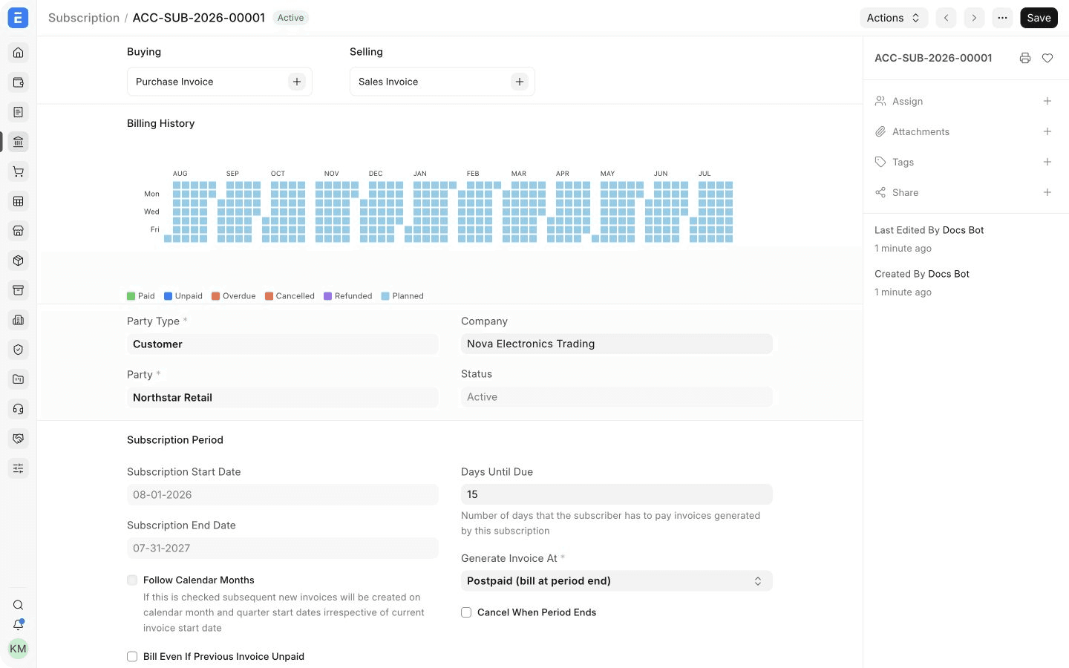Open the Home icon in the sidebar
Image resolution: width=1069 pixels, height=668 pixels.
[19, 53]
